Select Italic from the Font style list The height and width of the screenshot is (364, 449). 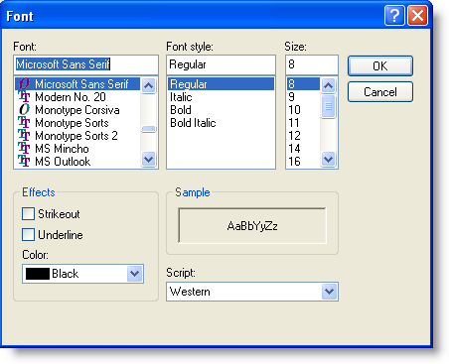click(181, 97)
